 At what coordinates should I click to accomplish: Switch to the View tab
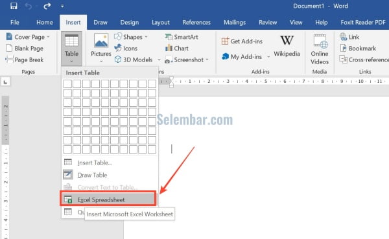click(x=296, y=22)
